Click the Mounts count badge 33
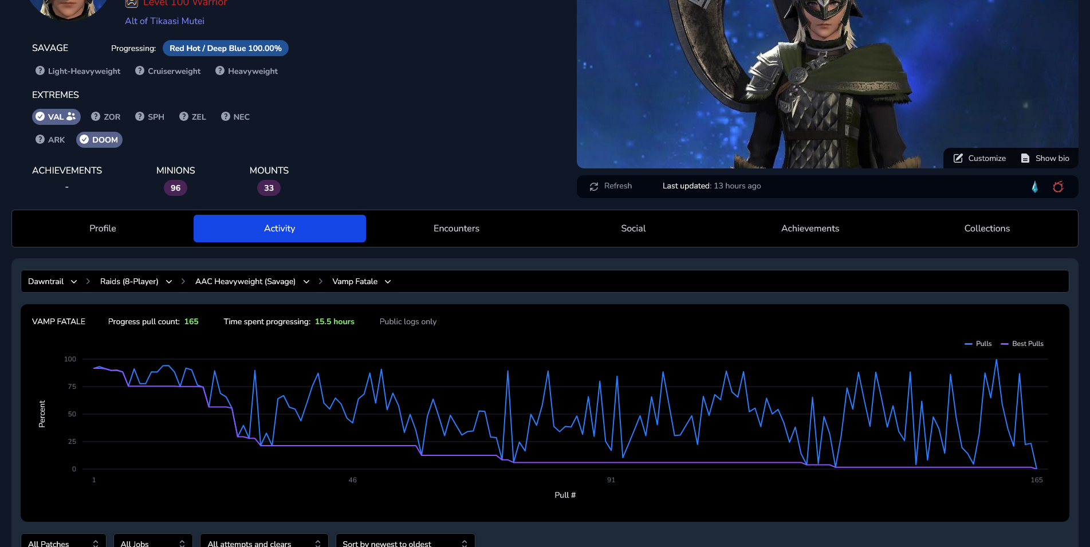 269,188
